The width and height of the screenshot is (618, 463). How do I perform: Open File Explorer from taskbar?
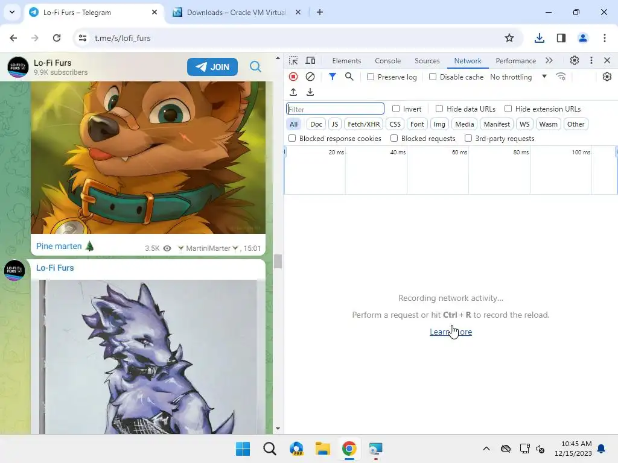322,449
